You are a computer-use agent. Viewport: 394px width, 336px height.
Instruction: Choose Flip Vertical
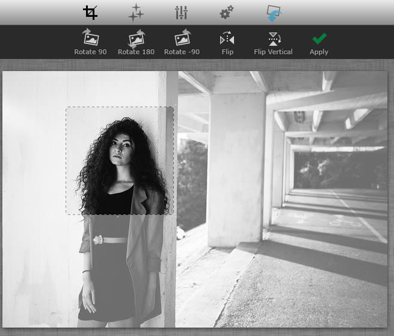click(273, 43)
